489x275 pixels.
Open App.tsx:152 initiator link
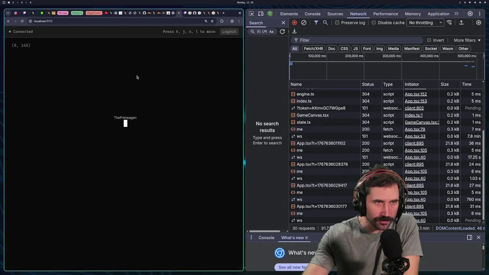point(416,94)
